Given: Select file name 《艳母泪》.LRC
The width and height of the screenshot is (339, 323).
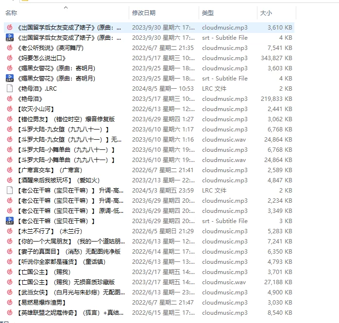Looking at the screenshot, I should [37, 89].
